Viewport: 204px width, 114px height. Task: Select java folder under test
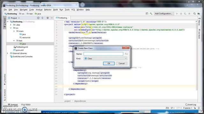click(23, 44)
